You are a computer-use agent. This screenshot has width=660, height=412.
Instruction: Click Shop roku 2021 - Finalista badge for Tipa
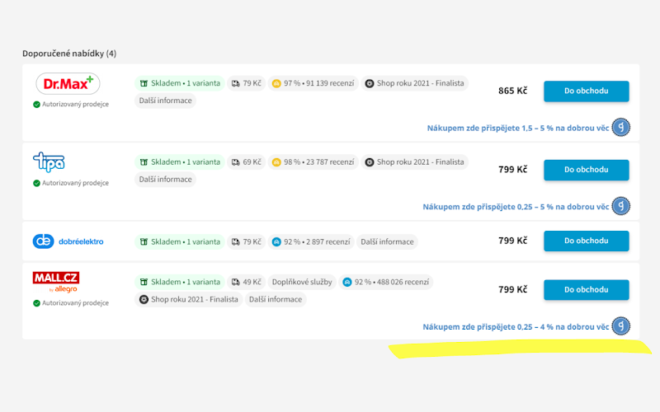point(415,162)
